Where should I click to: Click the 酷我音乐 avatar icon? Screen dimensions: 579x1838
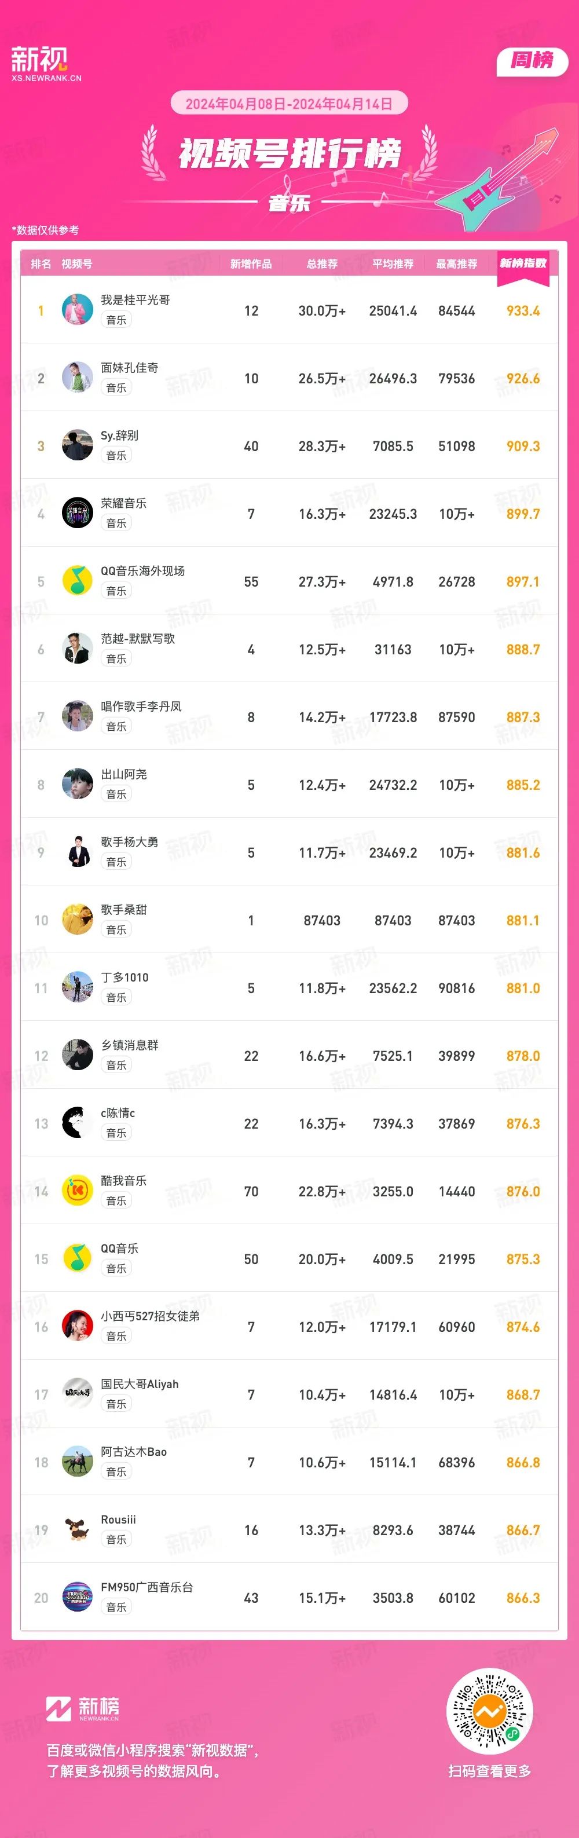point(78,1191)
